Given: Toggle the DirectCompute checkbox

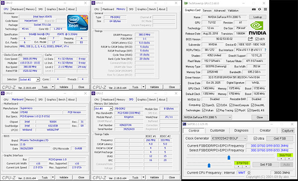Looking at the screenshot, I should (231, 105).
